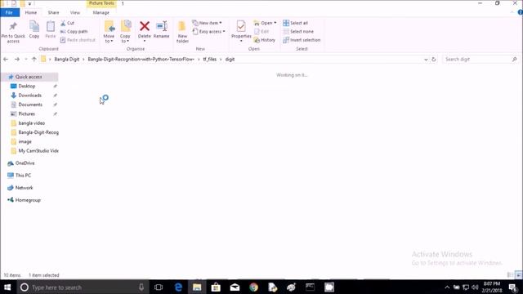This screenshot has width=523, height=294.
Task: Open the New item dropdown
Action: pos(207,23)
